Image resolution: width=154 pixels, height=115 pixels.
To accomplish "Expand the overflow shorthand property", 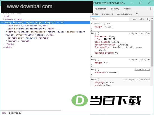I will click(107, 72).
